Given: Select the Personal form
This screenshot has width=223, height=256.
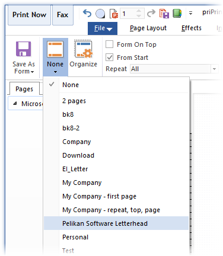Looking at the screenshot, I should pos(116,237).
